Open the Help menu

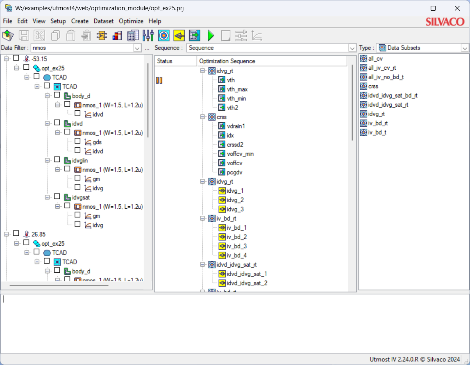[x=154, y=21]
